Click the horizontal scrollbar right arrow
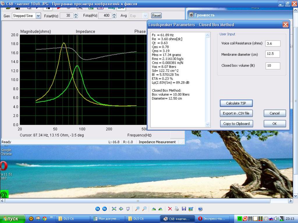 point(291,201)
